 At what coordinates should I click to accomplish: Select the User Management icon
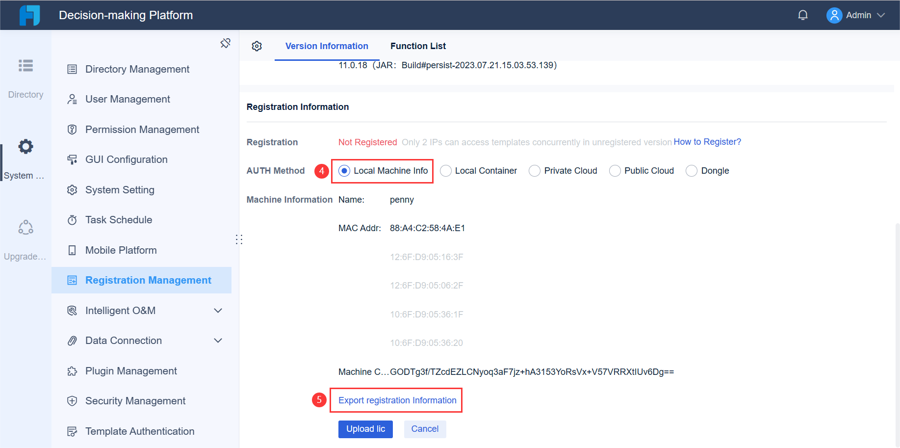tap(72, 99)
